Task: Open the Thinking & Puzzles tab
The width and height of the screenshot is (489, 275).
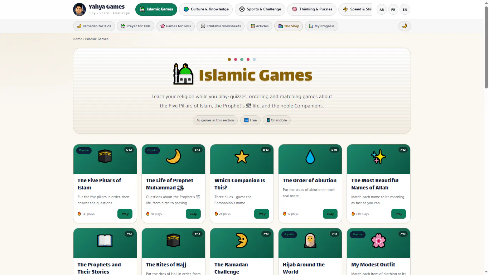Action: coord(312,9)
